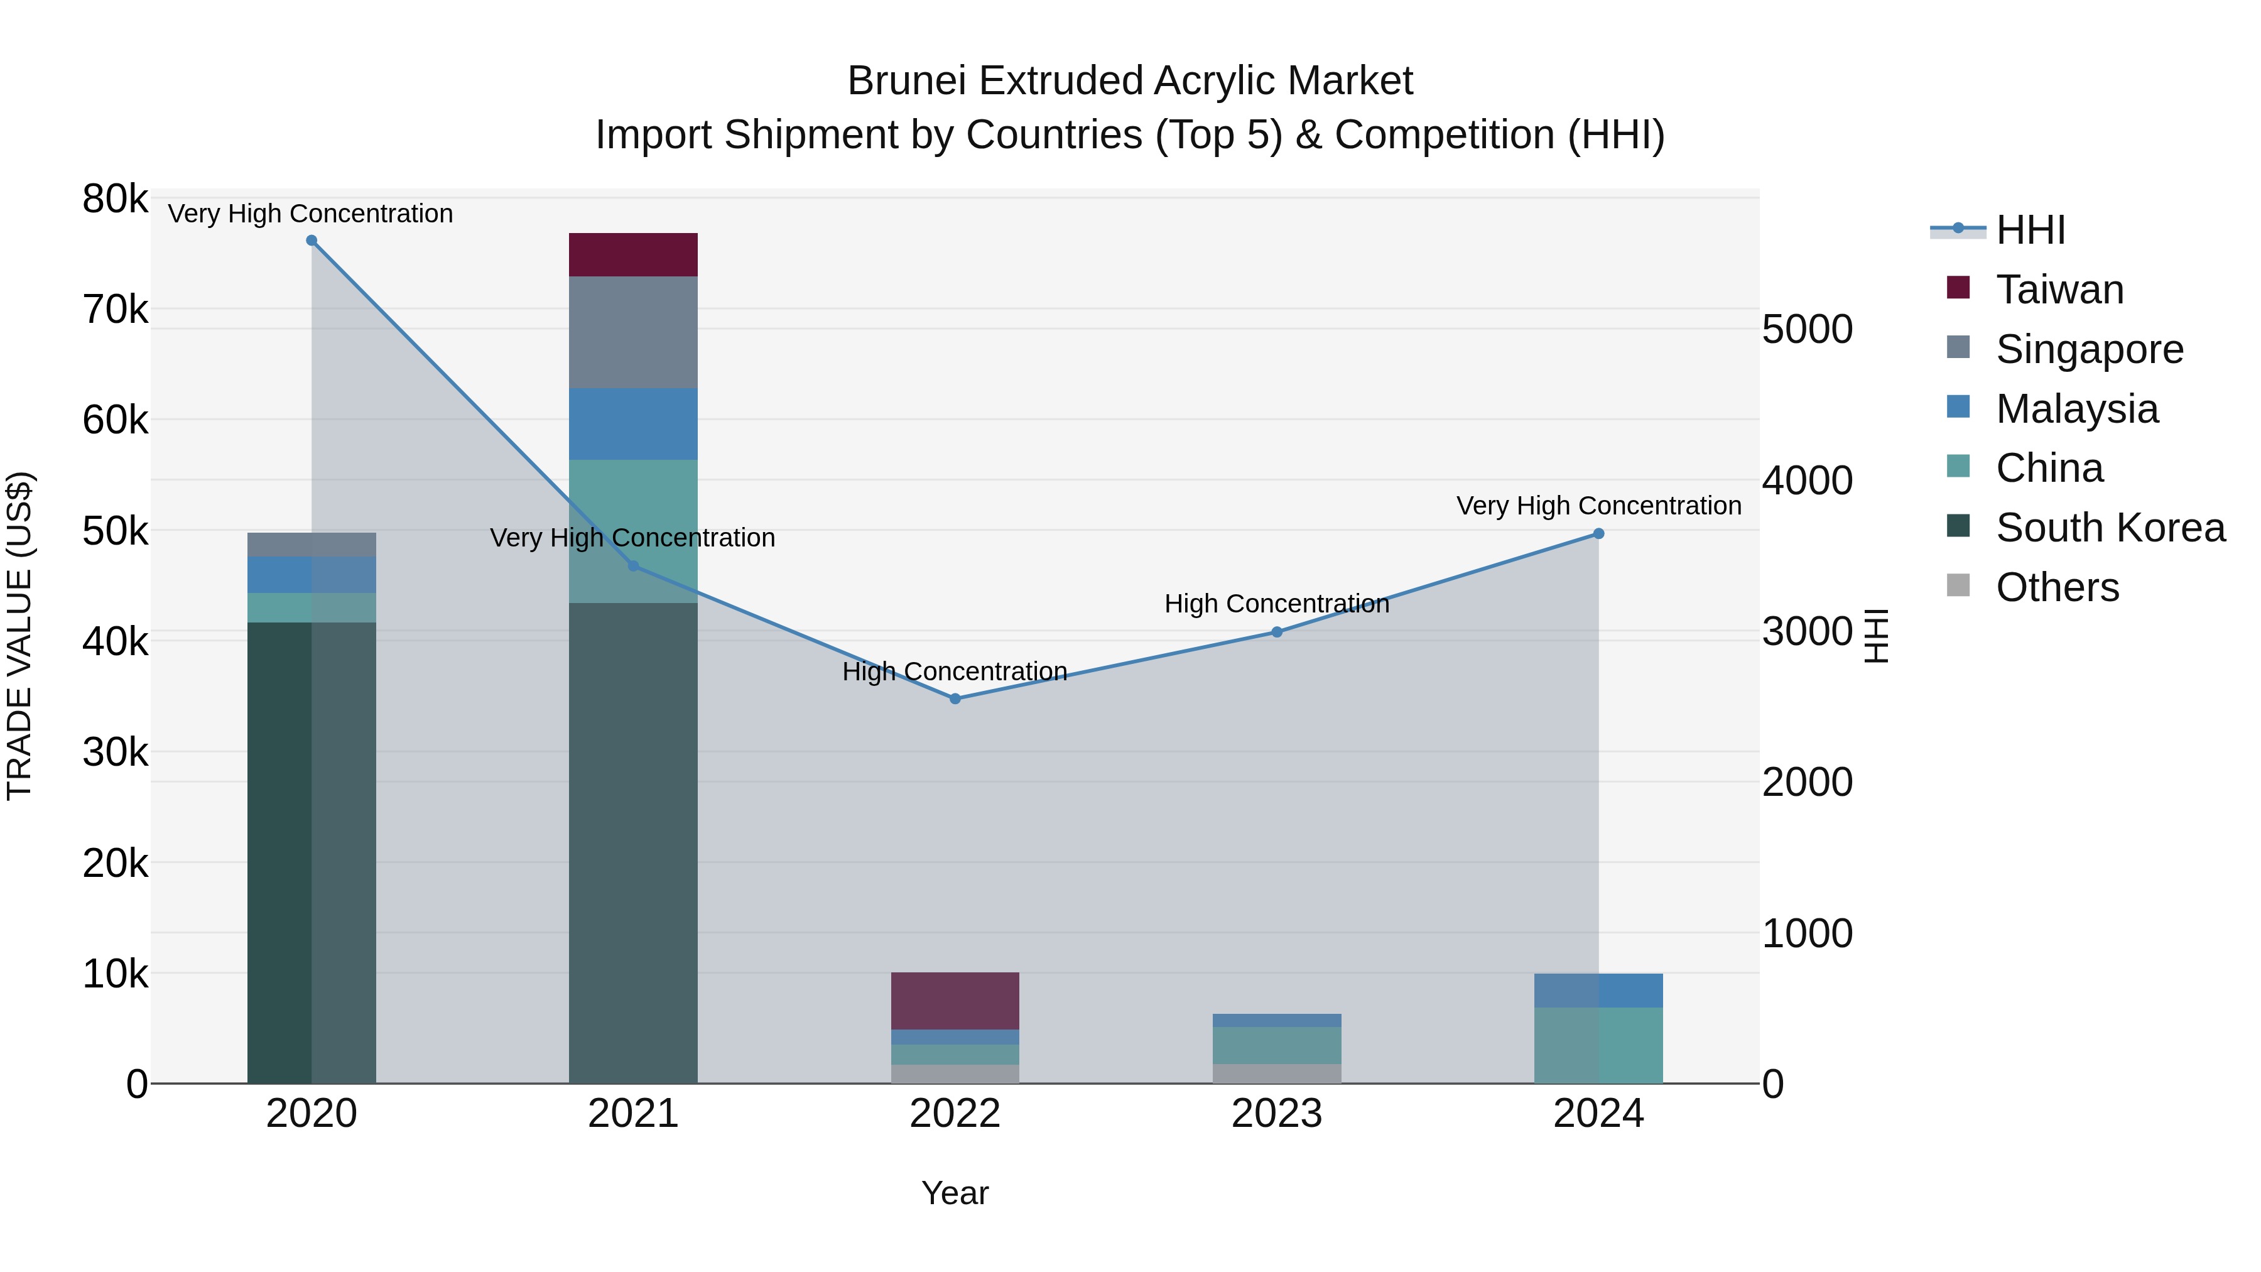Viewport: 2261px width, 1272px height.
Task: Click the Malaysia bar segment for 2024
Action: click(1598, 991)
